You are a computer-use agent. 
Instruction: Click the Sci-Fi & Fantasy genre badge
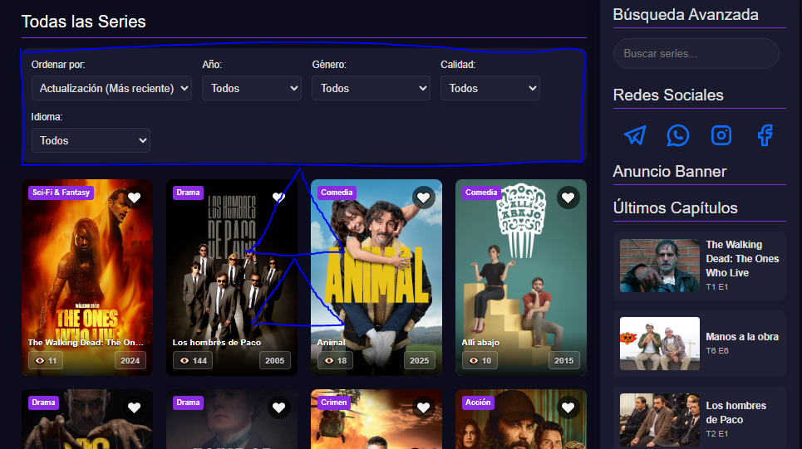click(x=61, y=193)
